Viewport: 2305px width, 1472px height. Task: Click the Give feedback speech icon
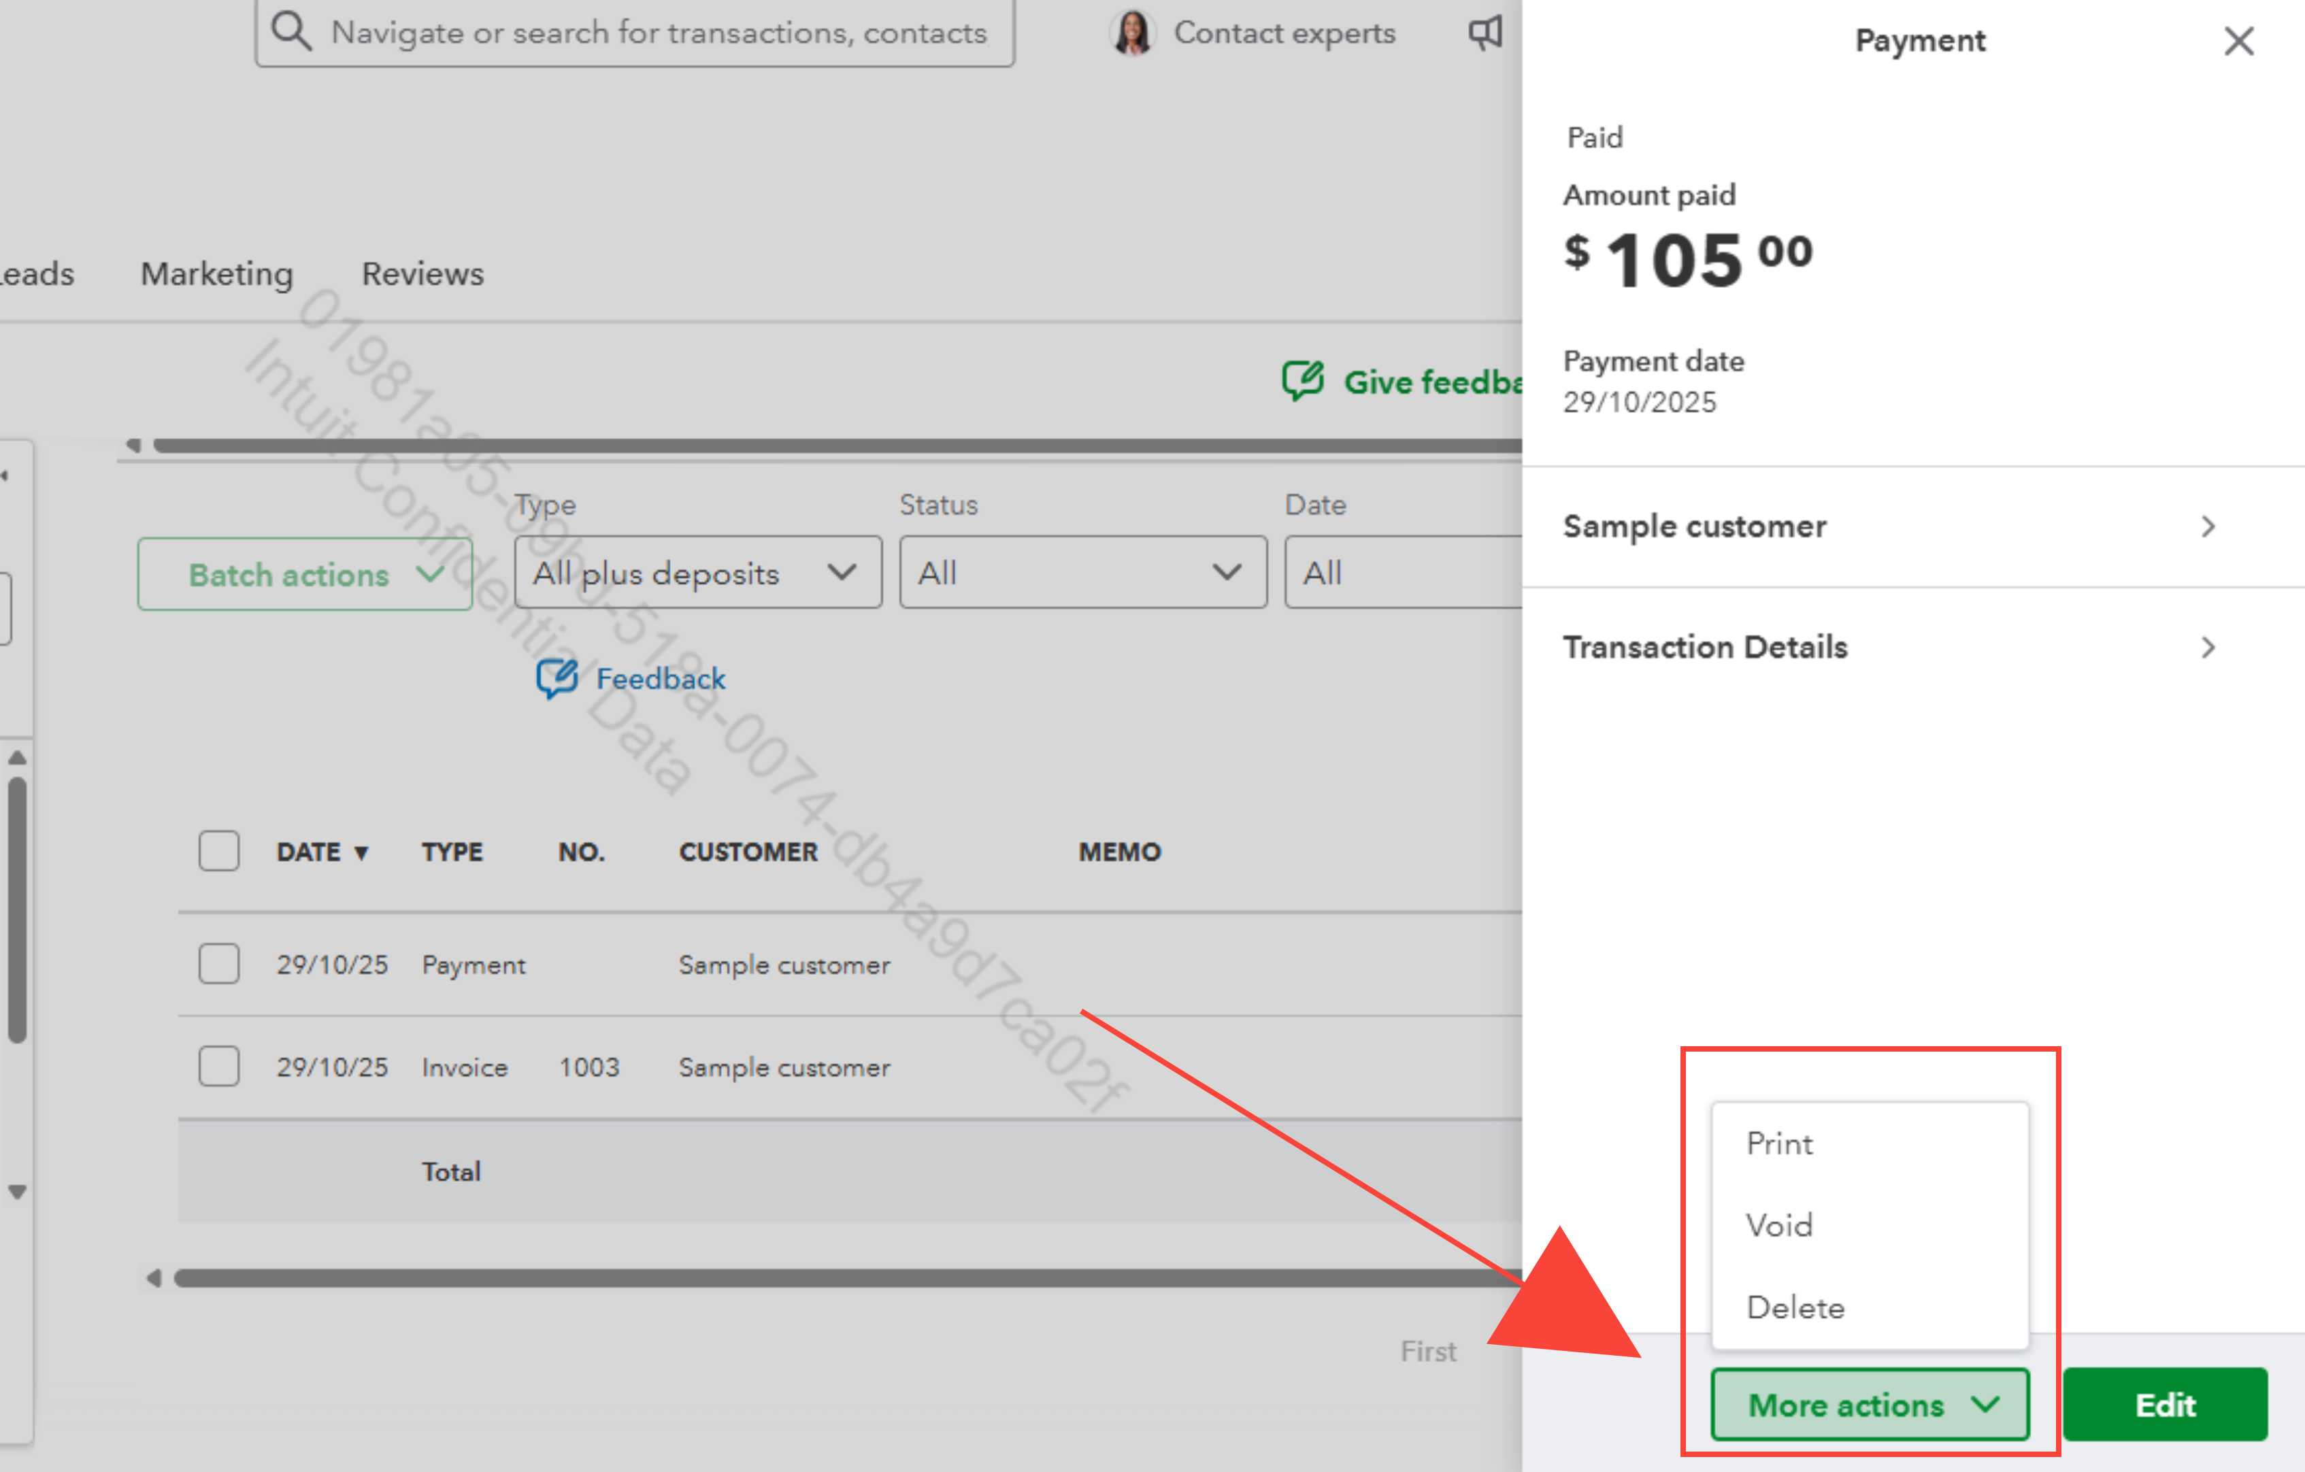point(1303,381)
